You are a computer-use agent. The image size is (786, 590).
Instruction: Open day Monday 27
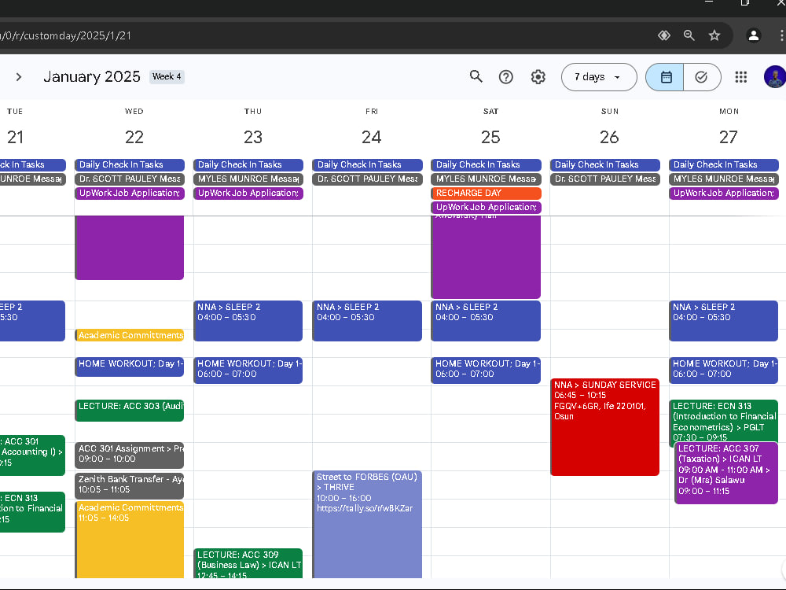pos(728,136)
